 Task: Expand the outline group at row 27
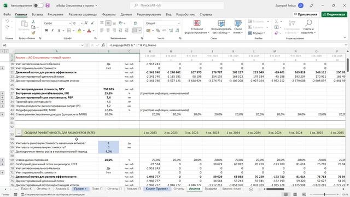click(x=2, y=94)
